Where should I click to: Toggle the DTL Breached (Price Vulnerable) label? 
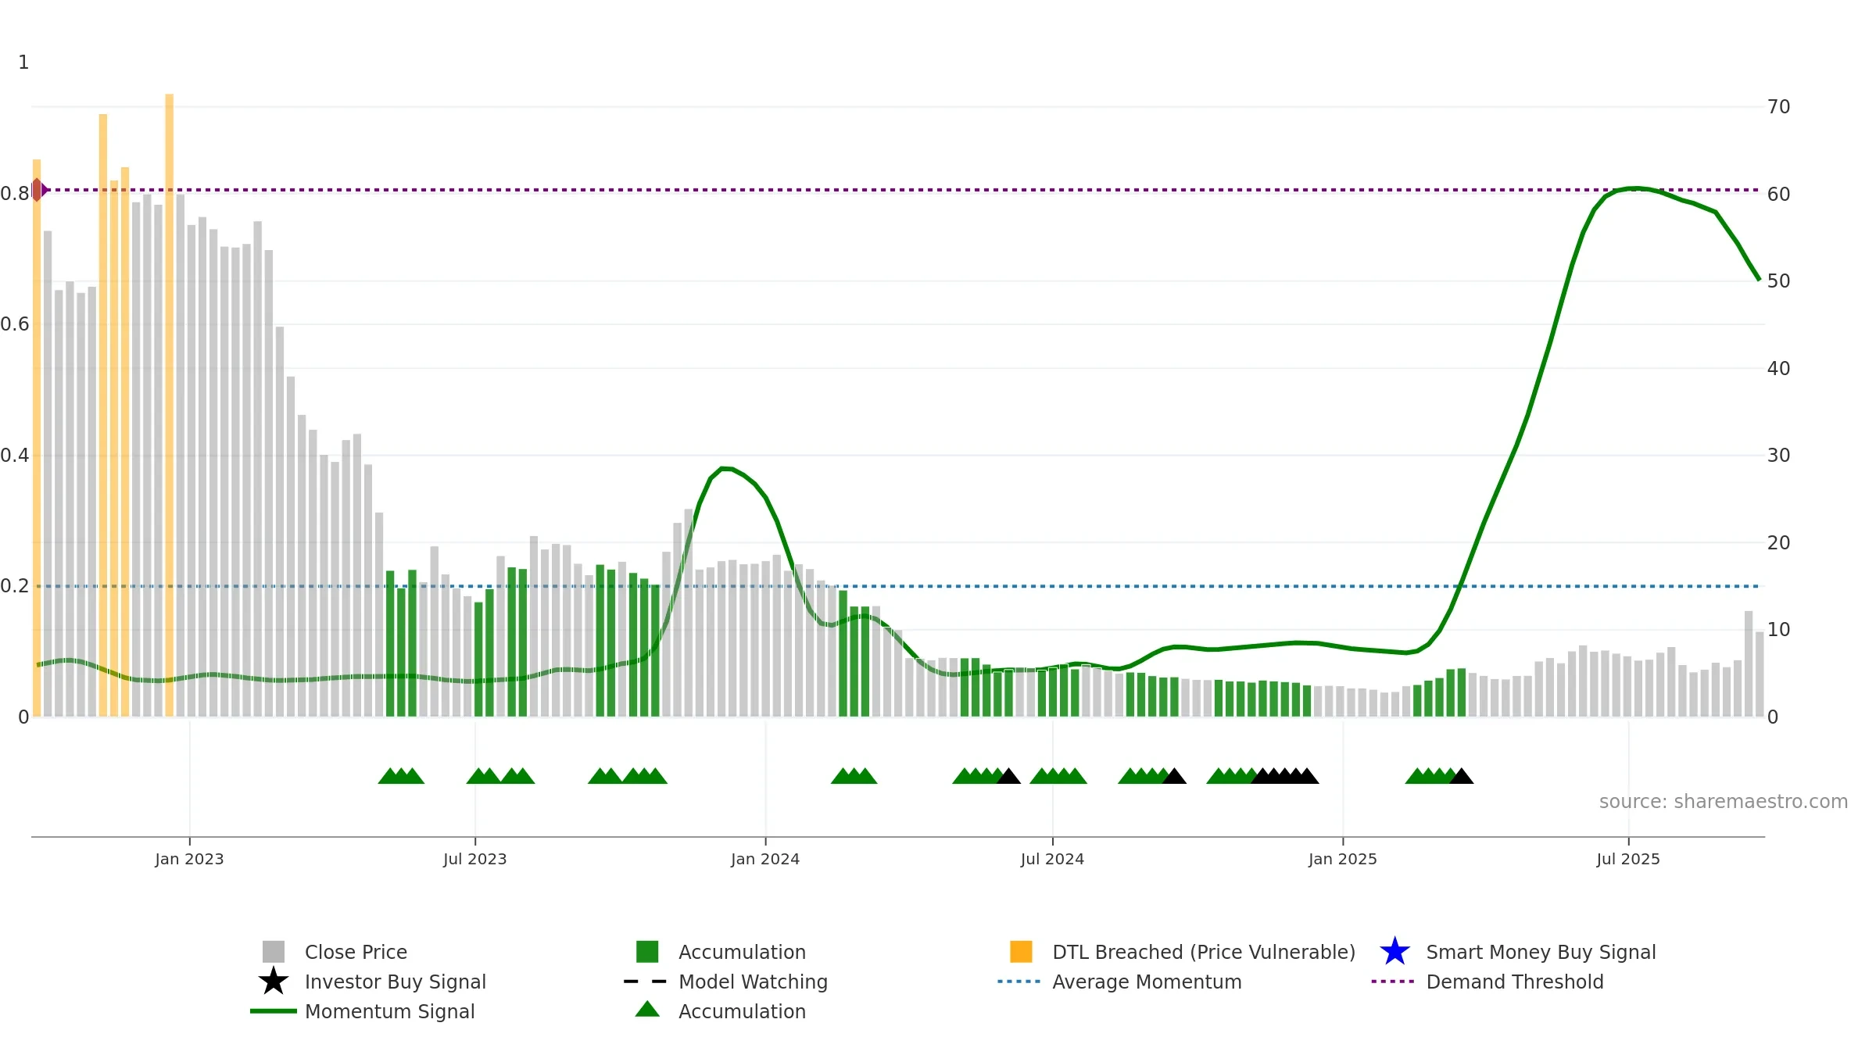point(1204,952)
